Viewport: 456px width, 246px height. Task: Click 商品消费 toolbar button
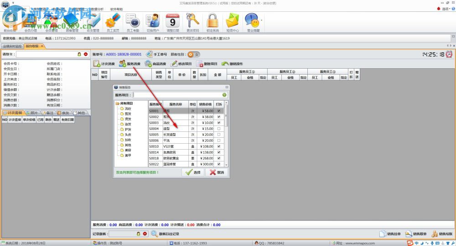[x=155, y=64]
